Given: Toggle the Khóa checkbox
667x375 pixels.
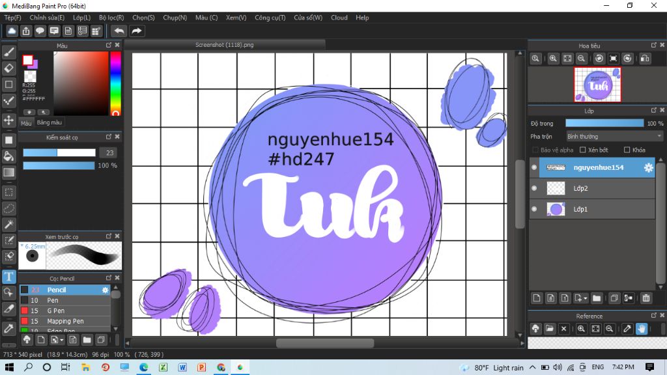Looking at the screenshot, I should pyautogui.click(x=627, y=150).
